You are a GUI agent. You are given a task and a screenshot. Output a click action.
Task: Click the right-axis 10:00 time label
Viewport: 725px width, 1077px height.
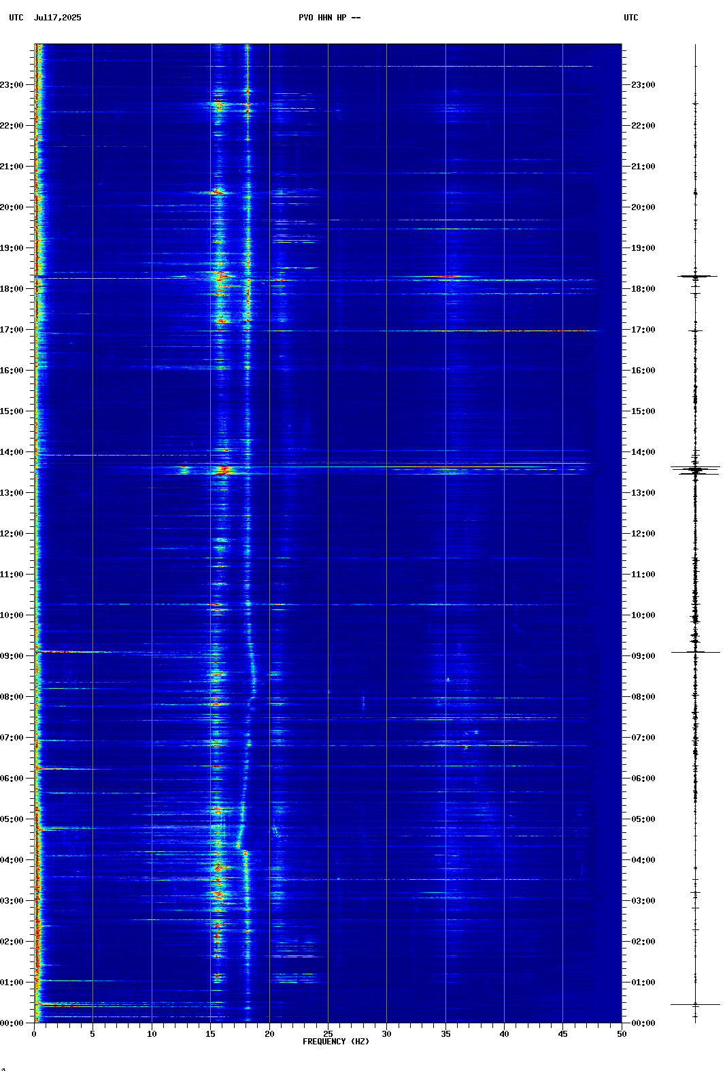[x=643, y=615]
